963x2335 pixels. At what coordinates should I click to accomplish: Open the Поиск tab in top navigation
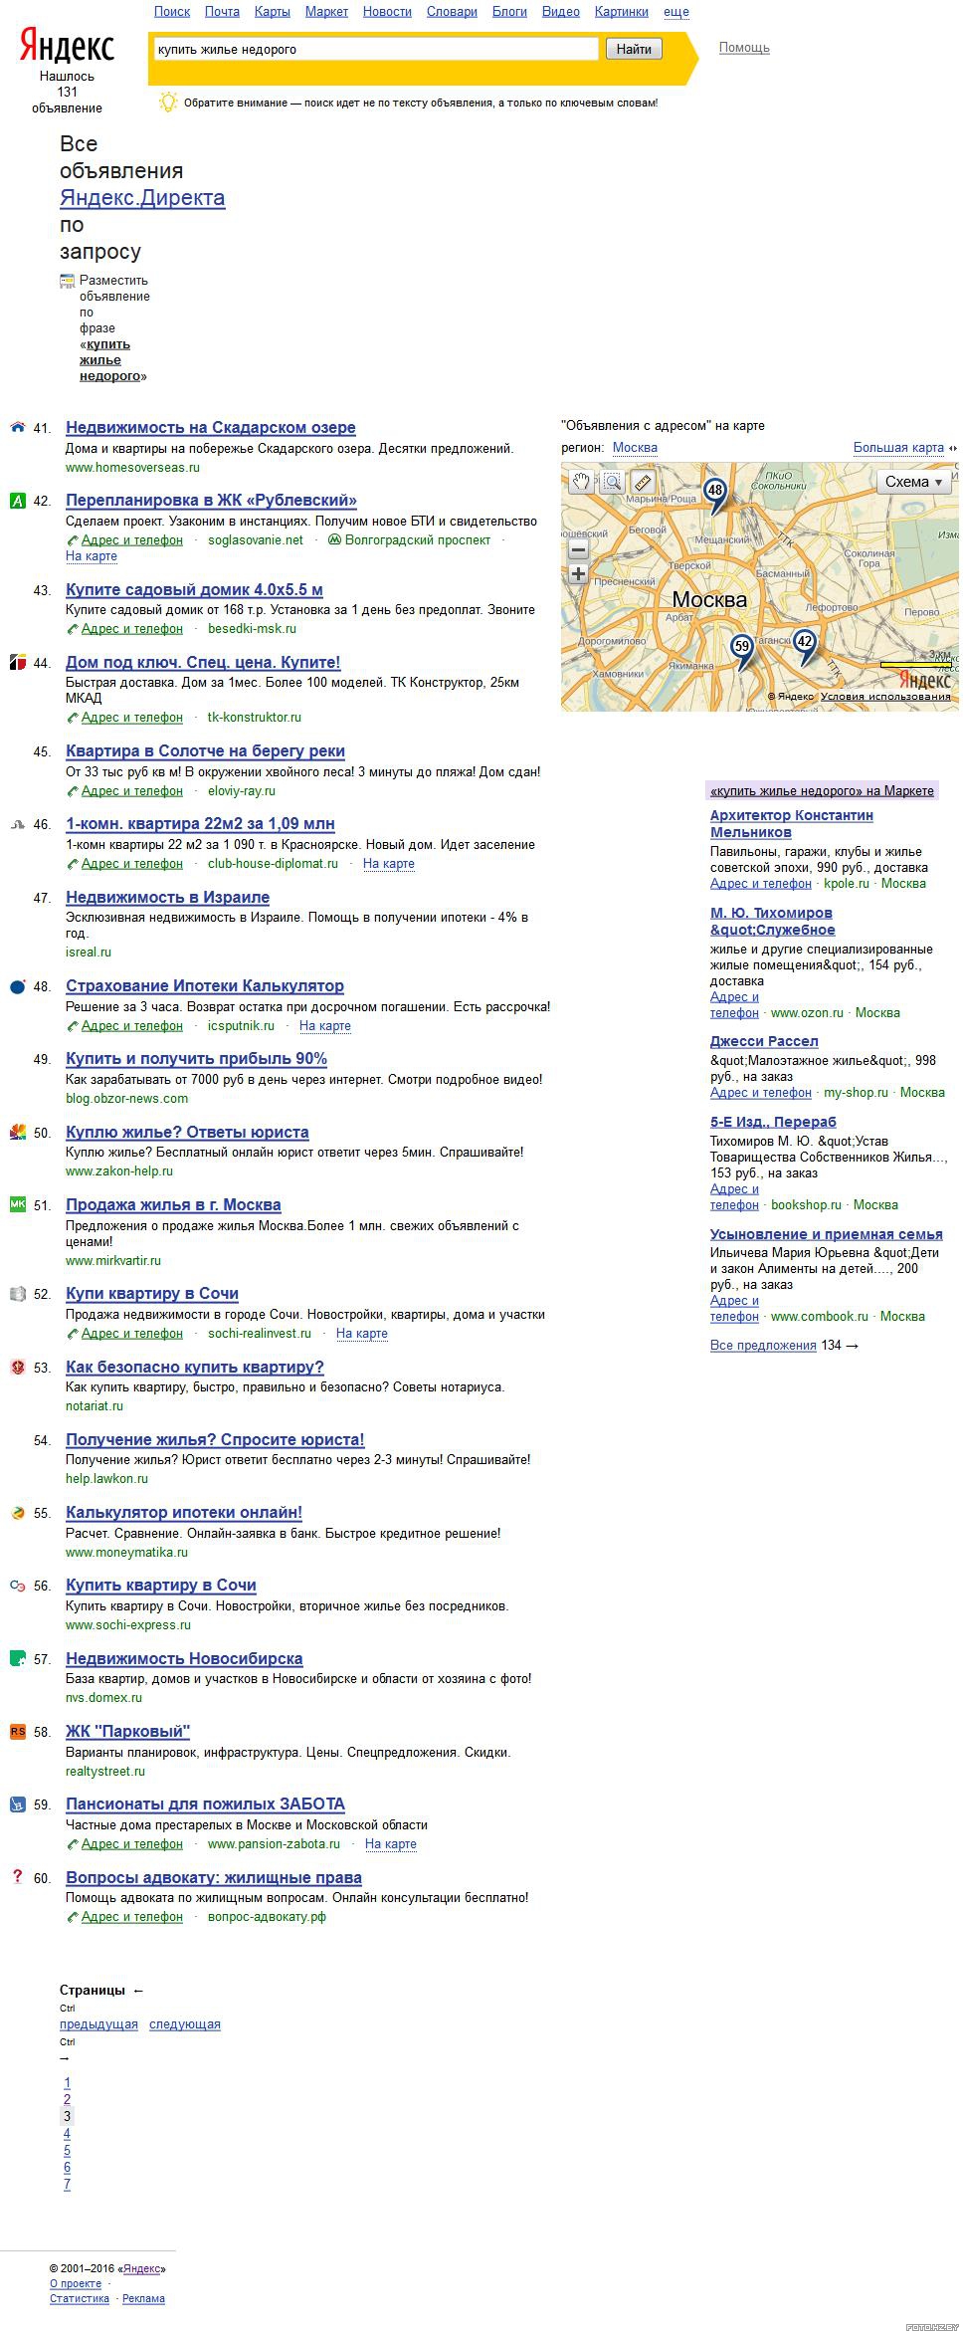pyautogui.click(x=172, y=12)
